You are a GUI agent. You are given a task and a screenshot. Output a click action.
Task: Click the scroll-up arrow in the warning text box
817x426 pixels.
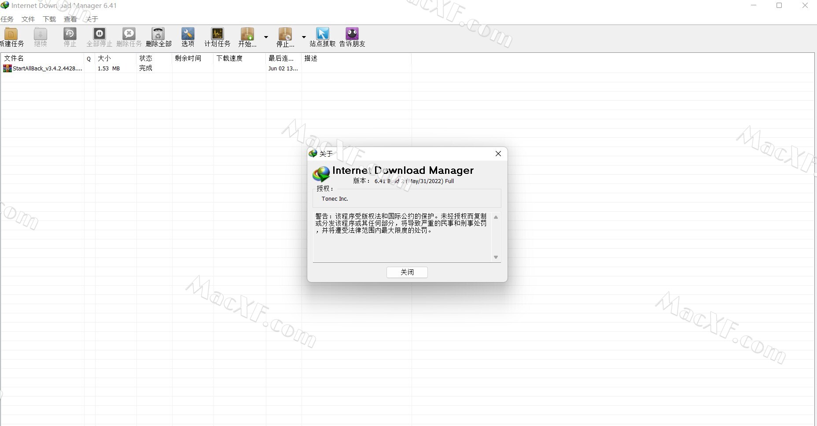coord(496,217)
